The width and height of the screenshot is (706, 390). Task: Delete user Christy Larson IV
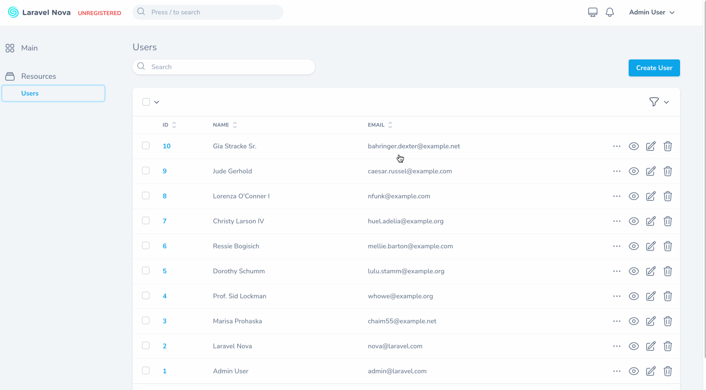point(668,221)
